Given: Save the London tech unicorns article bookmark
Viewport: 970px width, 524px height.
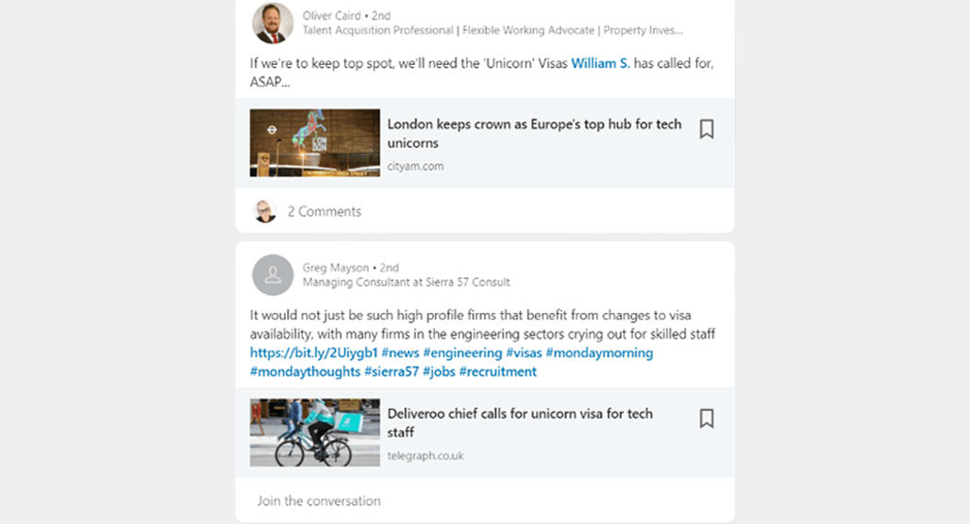Looking at the screenshot, I should 707,129.
